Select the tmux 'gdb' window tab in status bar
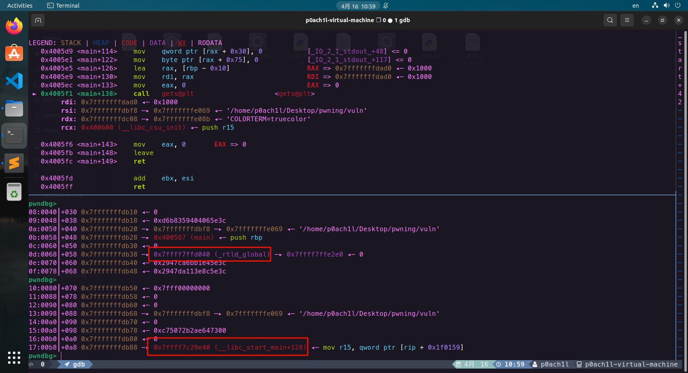Screen dimensions: 688x373 [x=75, y=364]
